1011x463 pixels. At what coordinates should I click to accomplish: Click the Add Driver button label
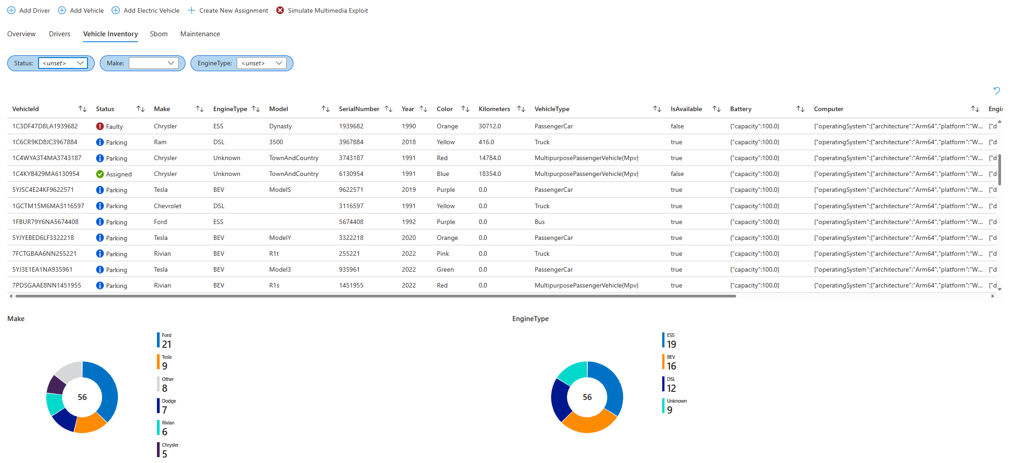tap(34, 10)
